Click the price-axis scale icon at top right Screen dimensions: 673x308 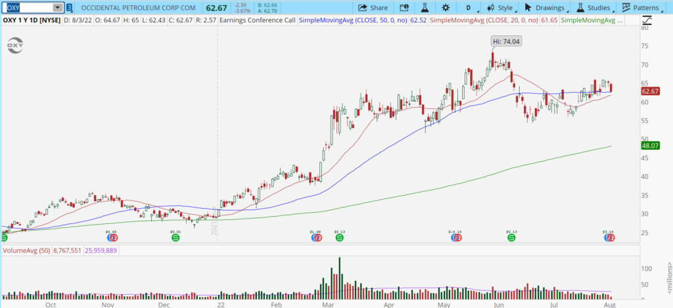coord(647,20)
